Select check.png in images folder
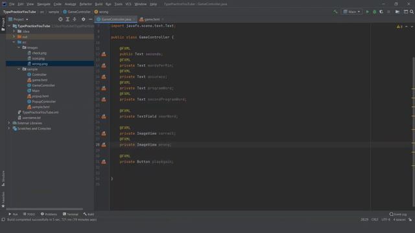 [x=39, y=53]
